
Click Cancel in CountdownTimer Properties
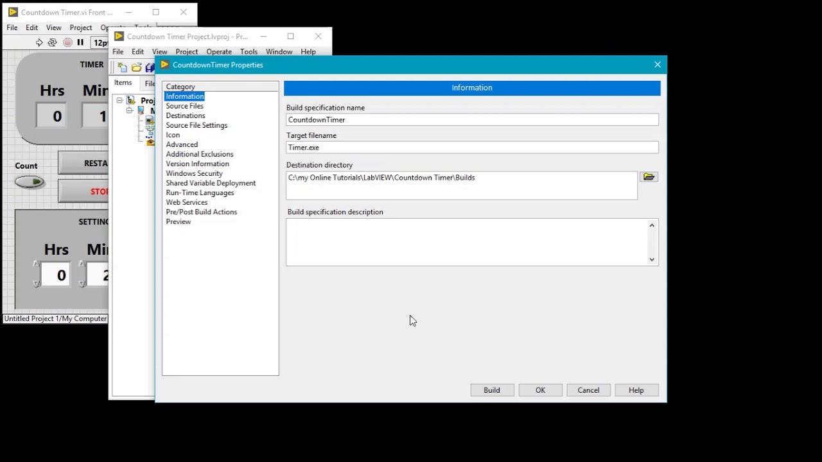588,390
